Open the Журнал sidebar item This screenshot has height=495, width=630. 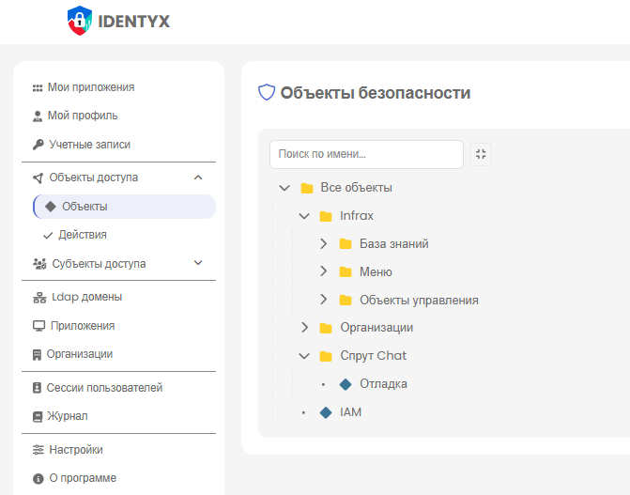tap(67, 416)
